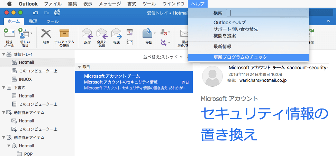Collapse the 送信済みアイテム folder group
Screen dimensions: 336x156
point(3,112)
